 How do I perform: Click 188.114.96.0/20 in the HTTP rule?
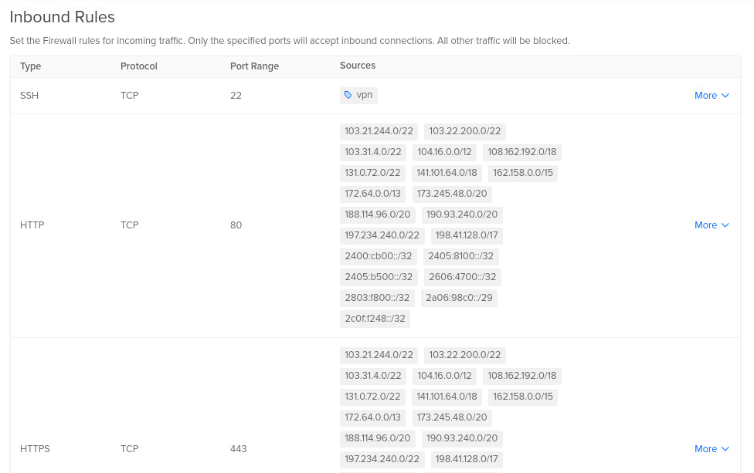click(x=378, y=215)
